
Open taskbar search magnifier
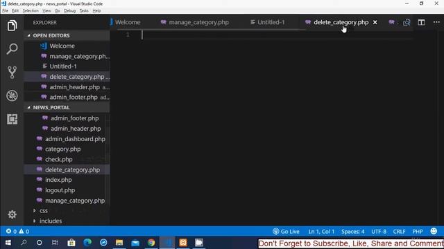point(24,243)
